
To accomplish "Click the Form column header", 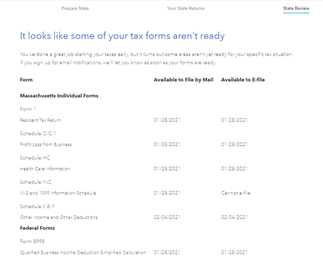I will (26, 80).
